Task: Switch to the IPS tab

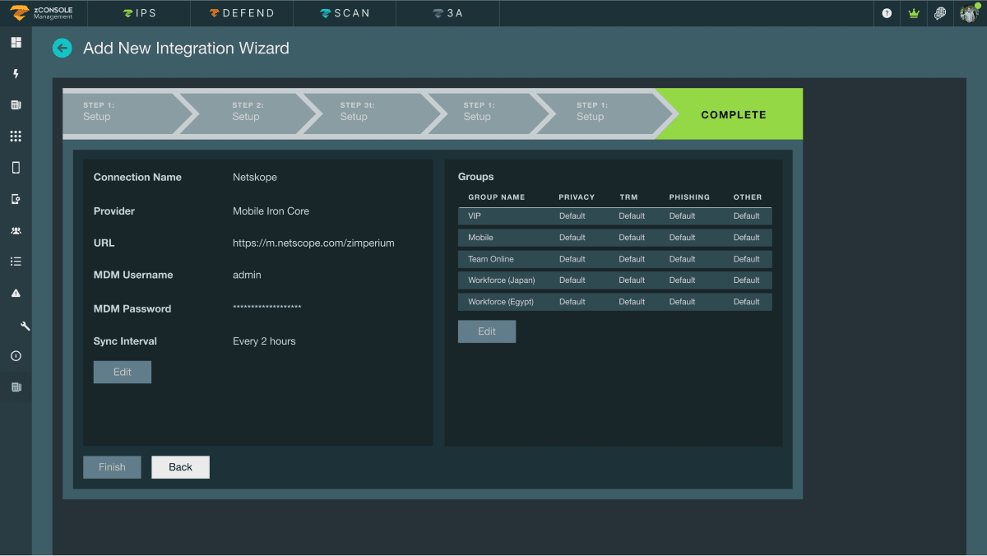Action: [138, 13]
